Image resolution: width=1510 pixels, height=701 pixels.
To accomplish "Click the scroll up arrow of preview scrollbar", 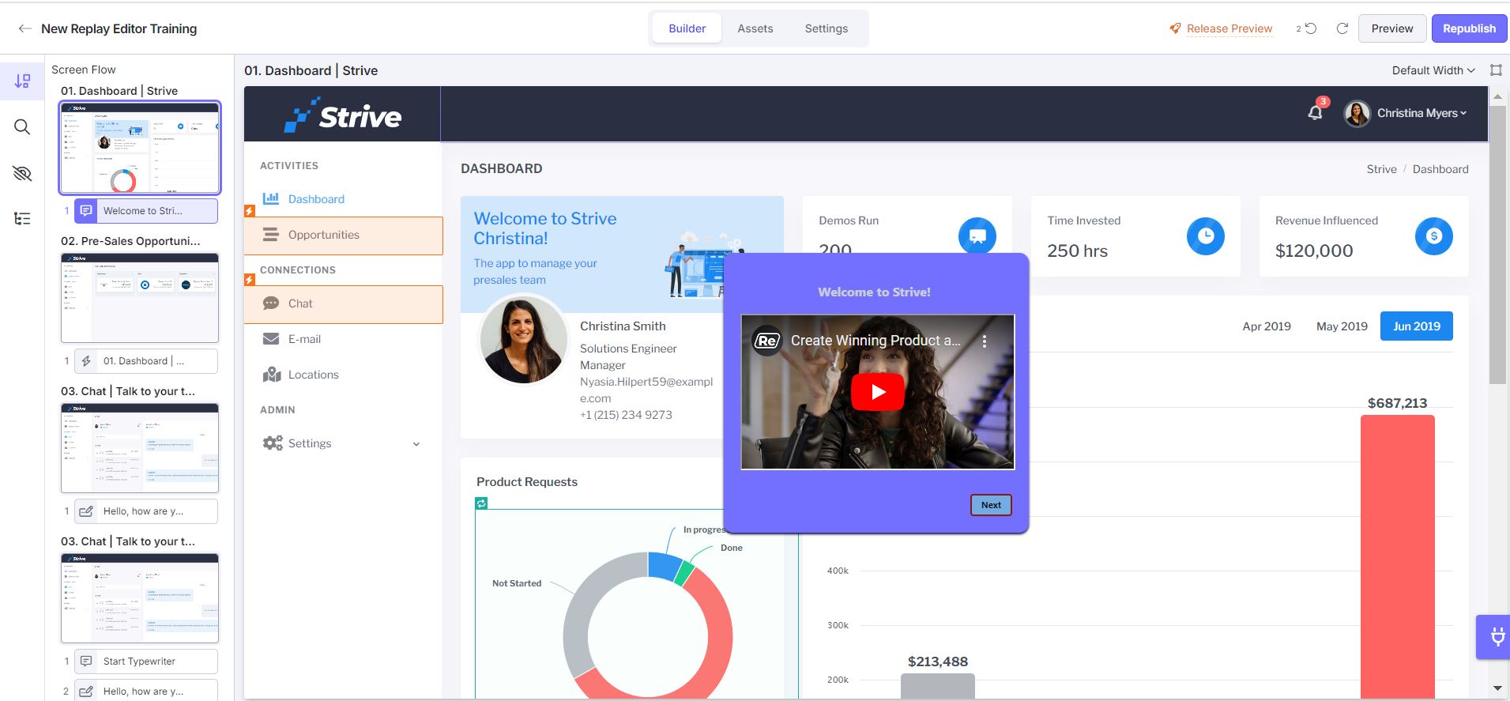I will click(x=1497, y=96).
